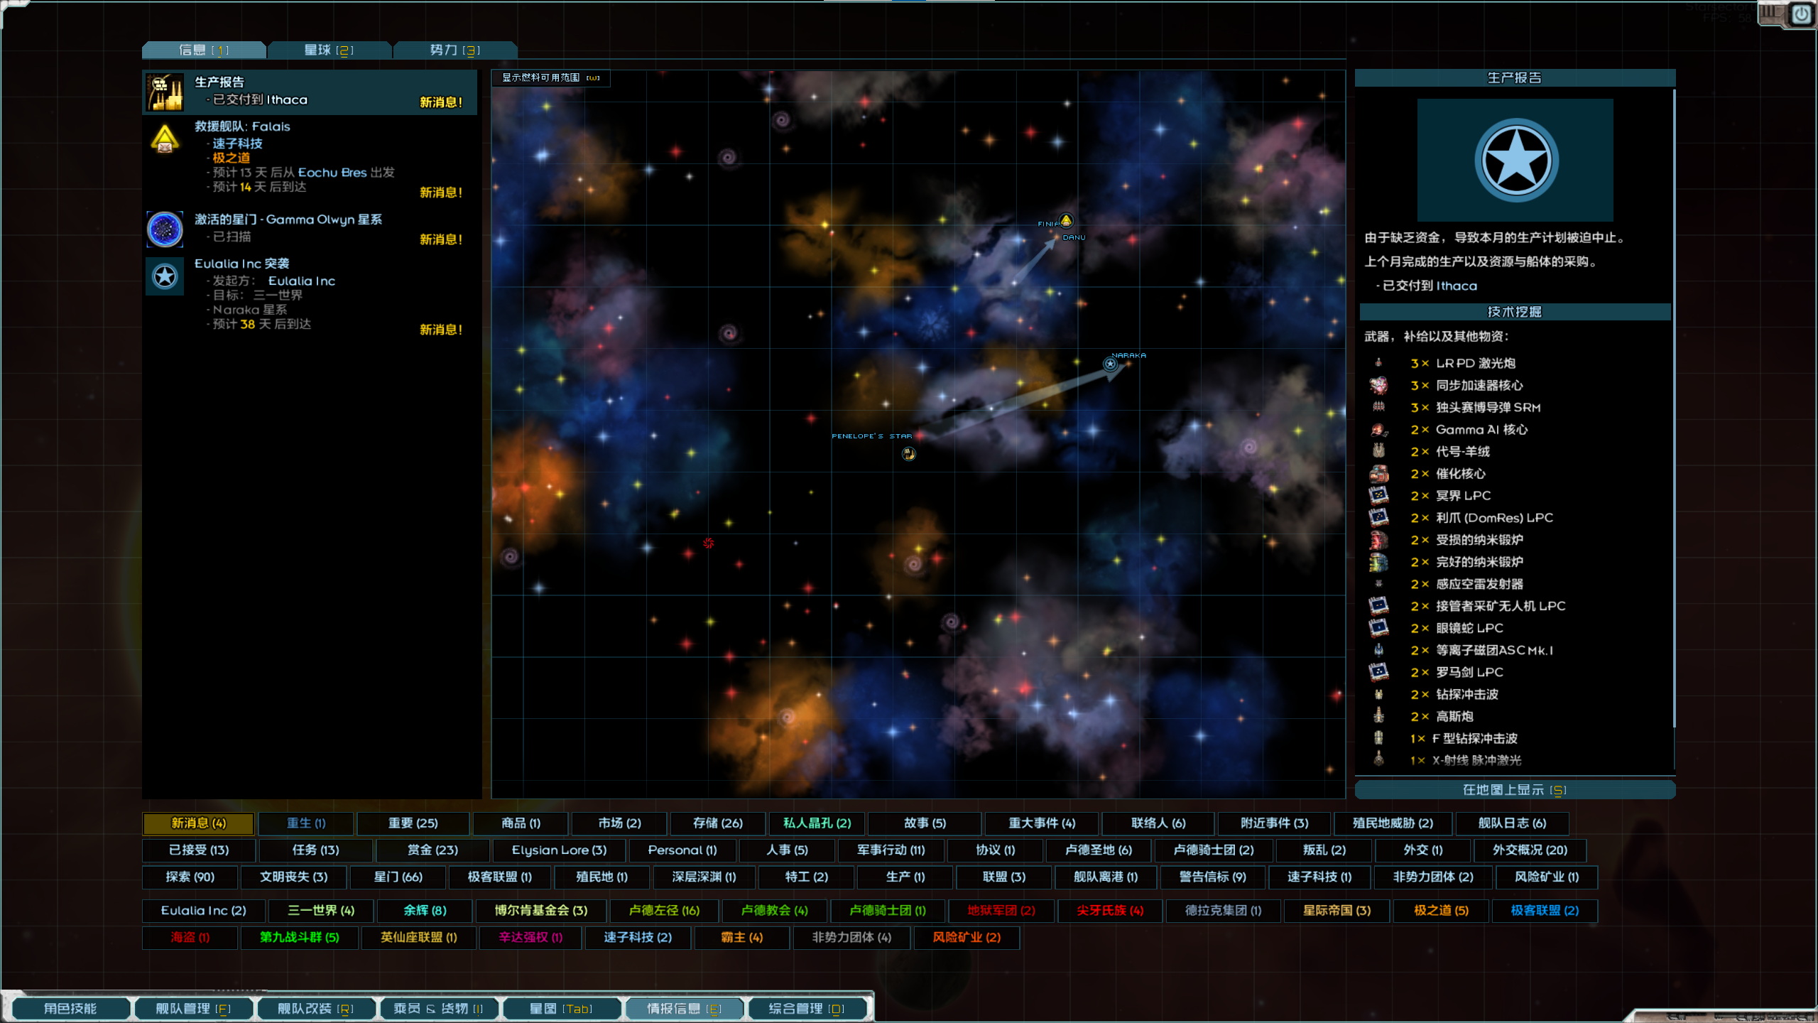
Task: Click the Eulalia Inc raid star icon
Action: [x=165, y=276]
